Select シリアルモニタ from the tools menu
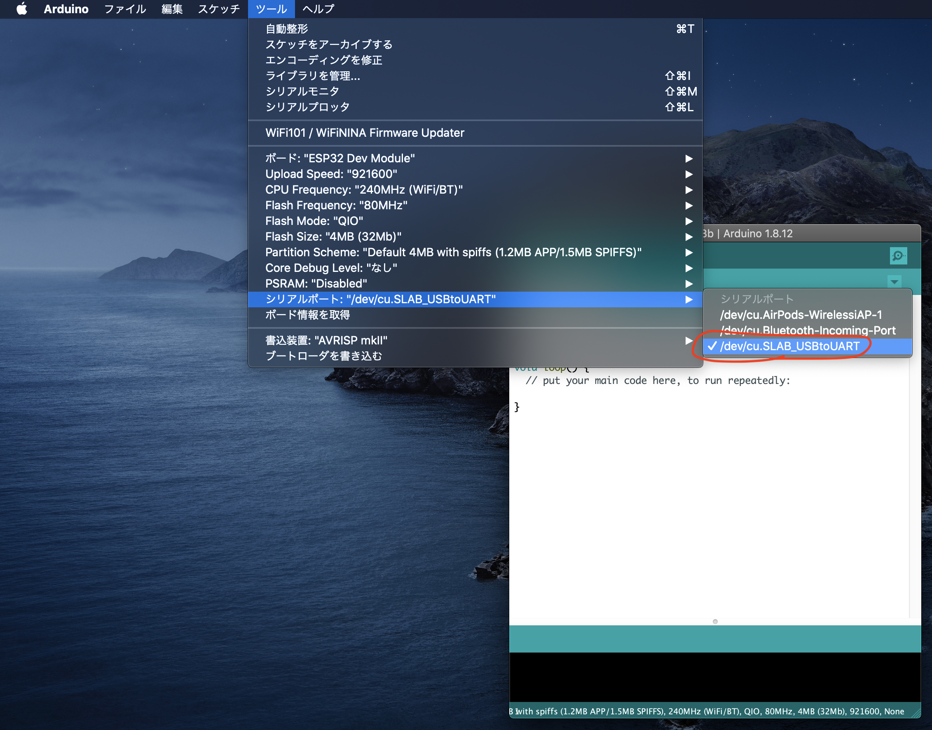The height and width of the screenshot is (730, 932). (302, 91)
